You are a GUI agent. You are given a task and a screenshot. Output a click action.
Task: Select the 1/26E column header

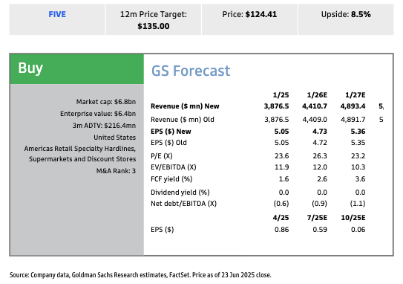(x=317, y=95)
